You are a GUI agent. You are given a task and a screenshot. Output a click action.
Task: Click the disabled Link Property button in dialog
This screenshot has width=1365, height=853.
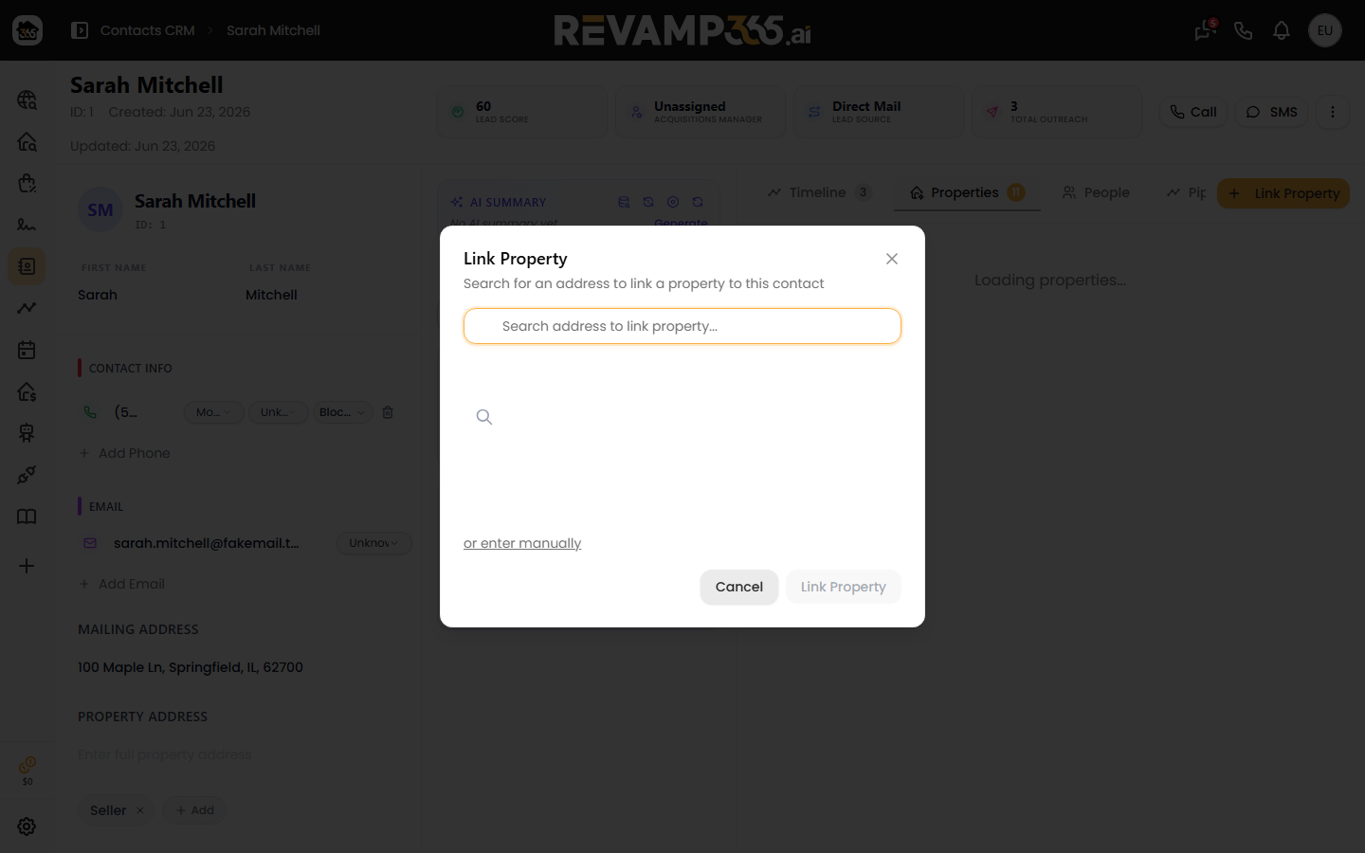coord(843,587)
